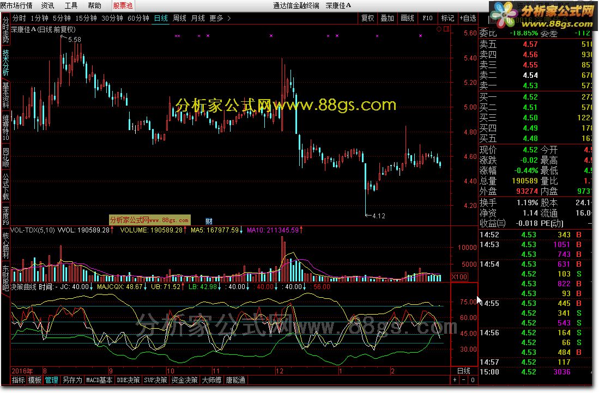Image resolution: width=599 pixels, height=393 pixels.
Task: Click the 4.12 low price marker
Action: 378,216
